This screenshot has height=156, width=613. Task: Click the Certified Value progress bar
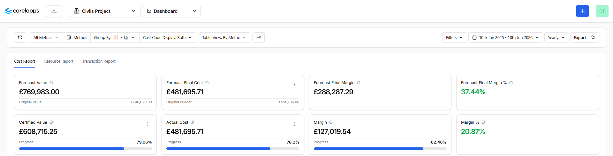tap(85, 149)
